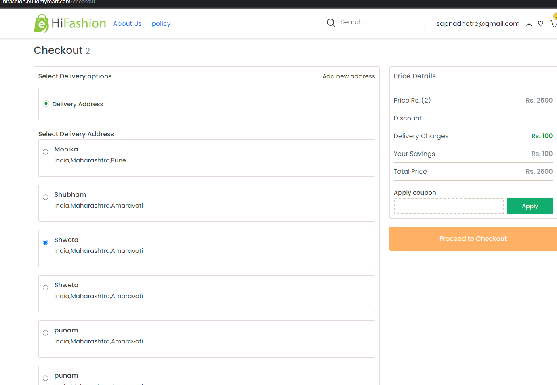The image size is (557, 385).
Task: Click the Monika address name text
Action: coord(66,149)
